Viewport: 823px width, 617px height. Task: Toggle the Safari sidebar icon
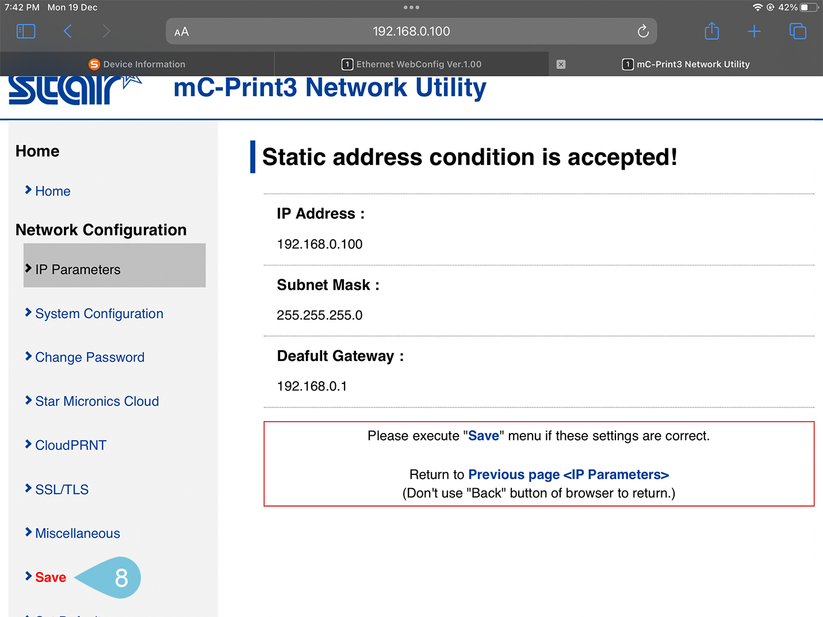[26, 31]
